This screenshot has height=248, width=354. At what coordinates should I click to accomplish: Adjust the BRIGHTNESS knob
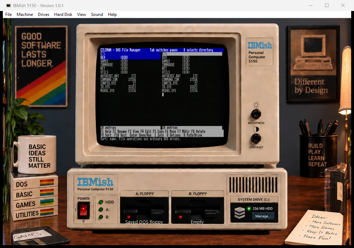[256, 114]
